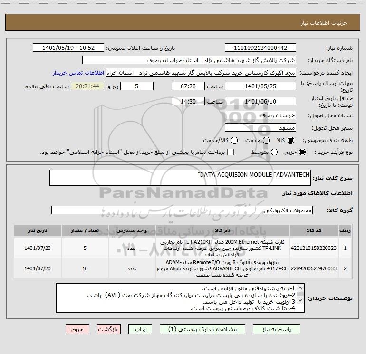Click the تعداد / مقدار column header
Viewport: 366px width, 354px height.
[x=85, y=231]
